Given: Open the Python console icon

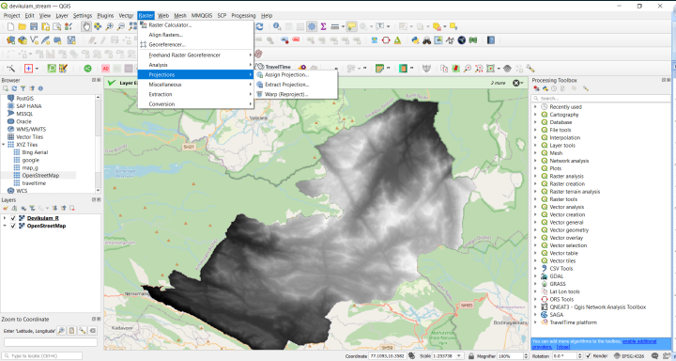Looking at the screenshot, I should point(415,40).
